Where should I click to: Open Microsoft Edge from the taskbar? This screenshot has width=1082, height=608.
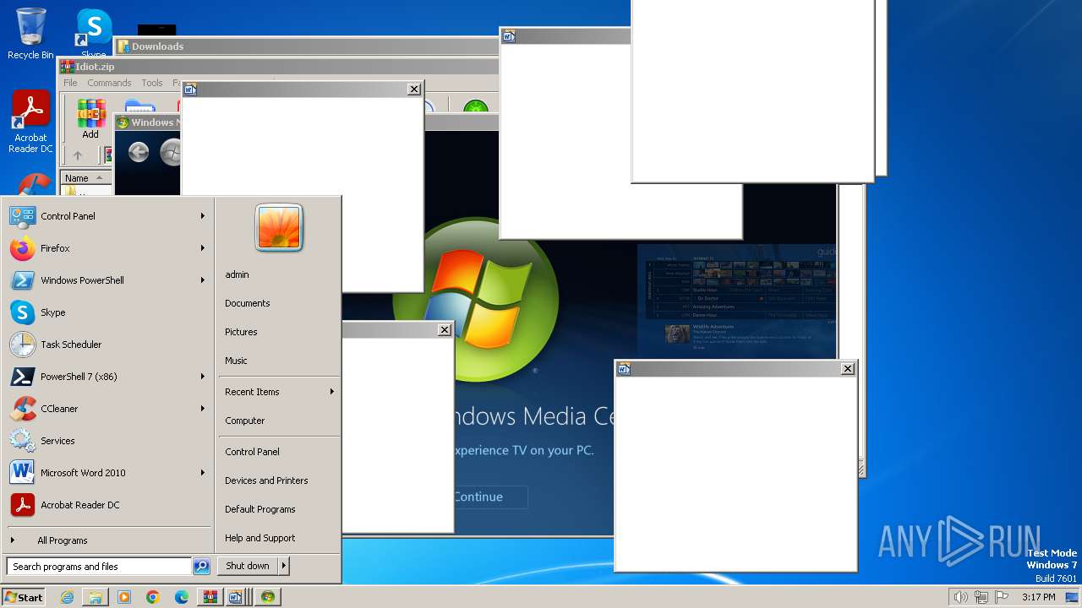tap(182, 597)
